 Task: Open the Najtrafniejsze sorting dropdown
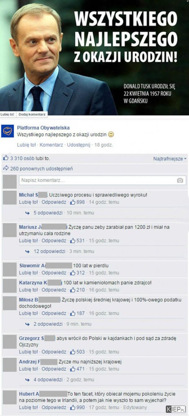(x=170, y=159)
